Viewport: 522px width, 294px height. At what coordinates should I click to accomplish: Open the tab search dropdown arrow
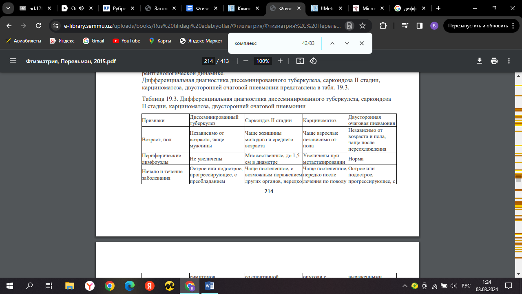point(8,8)
